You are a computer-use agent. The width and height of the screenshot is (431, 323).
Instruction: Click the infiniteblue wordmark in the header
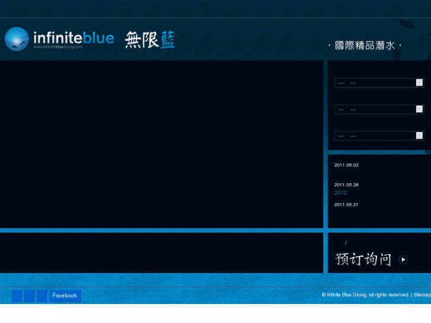click(x=74, y=39)
